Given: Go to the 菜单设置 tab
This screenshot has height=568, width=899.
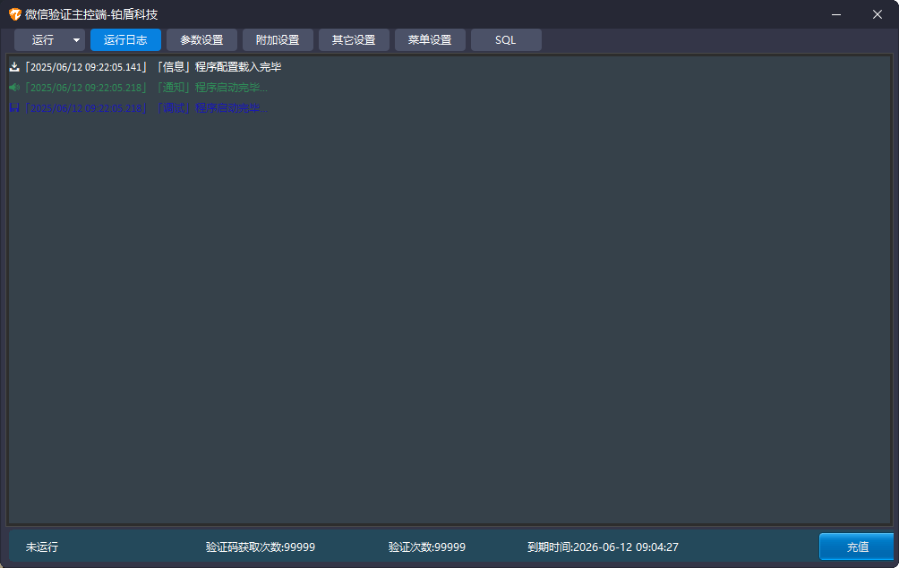Looking at the screenshot, I should click(430, 40).
